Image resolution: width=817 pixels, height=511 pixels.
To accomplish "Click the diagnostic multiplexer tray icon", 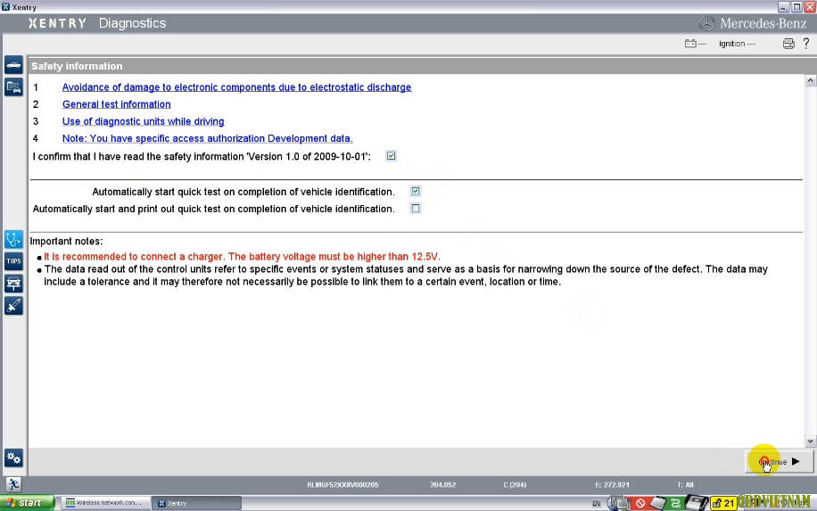I will [x=696, y=503].
